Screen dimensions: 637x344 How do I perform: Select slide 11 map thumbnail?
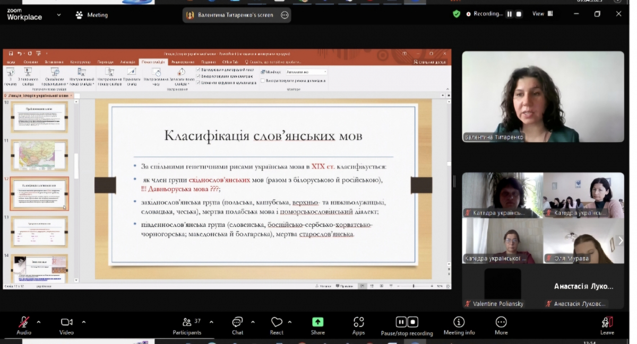39,155
